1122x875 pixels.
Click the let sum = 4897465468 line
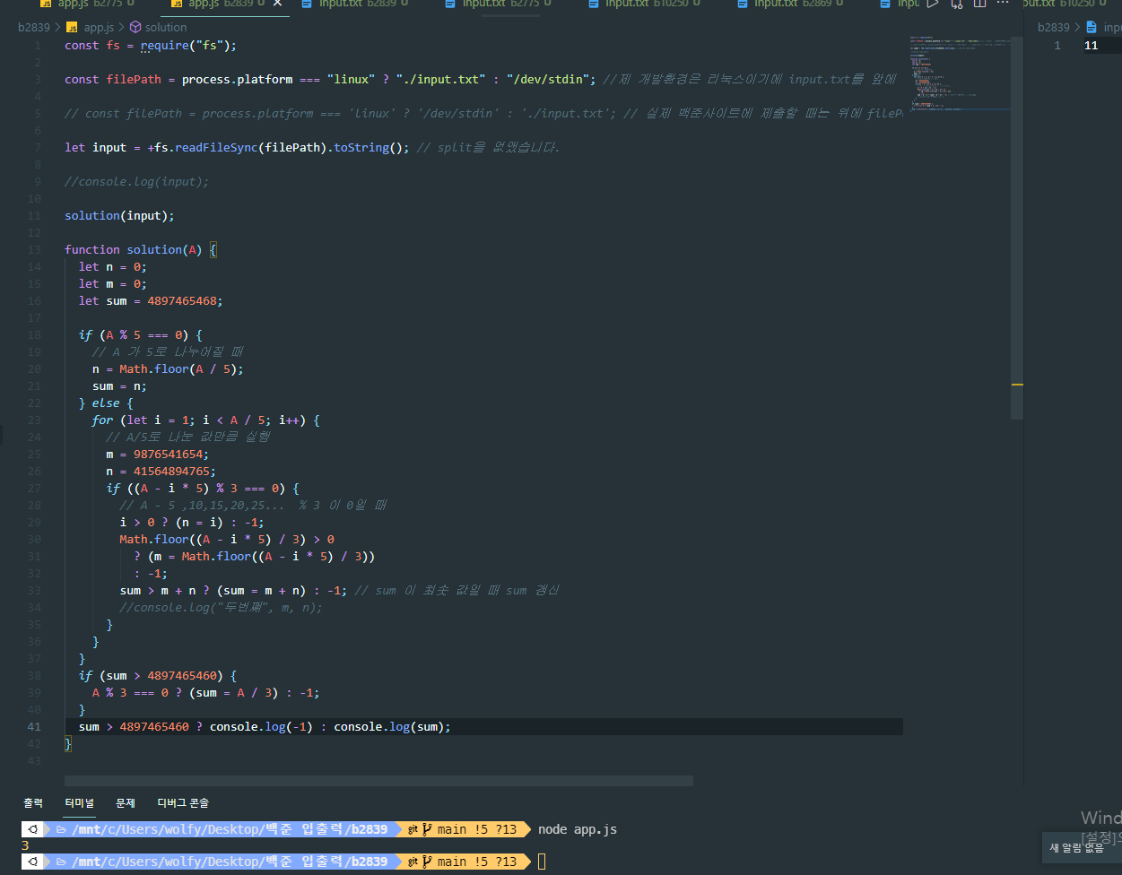tap(150, 300)
